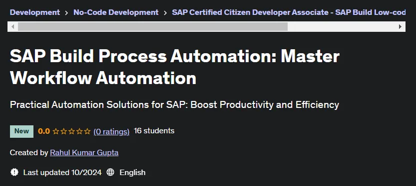The width and height of the screenshot is (416, 186).
Task: Click the Last updated 10/2024 text
Action: [x=62, y=173]
